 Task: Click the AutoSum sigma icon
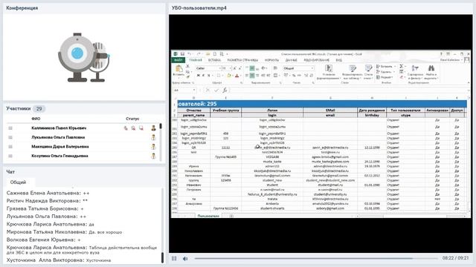tap(402, 66)
